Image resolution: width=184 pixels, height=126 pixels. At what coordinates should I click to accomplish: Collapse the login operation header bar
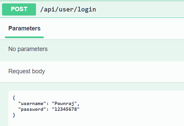tap(92, 9)
